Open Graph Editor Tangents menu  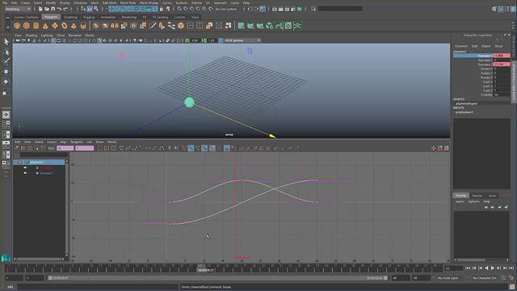77,142
